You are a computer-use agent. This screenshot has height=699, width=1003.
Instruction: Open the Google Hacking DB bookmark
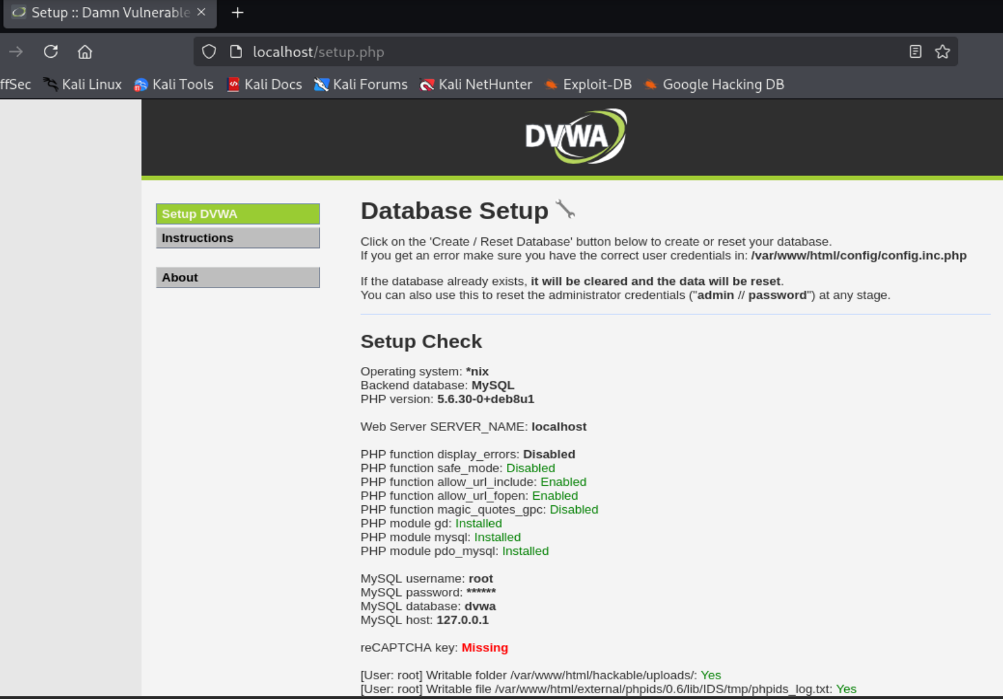click(x=714, y=84)
